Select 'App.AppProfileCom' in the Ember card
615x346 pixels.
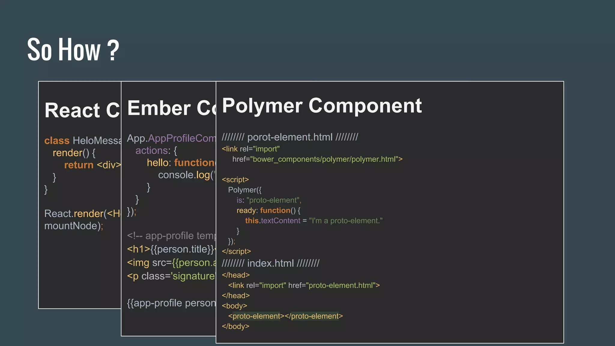[171, 138]
